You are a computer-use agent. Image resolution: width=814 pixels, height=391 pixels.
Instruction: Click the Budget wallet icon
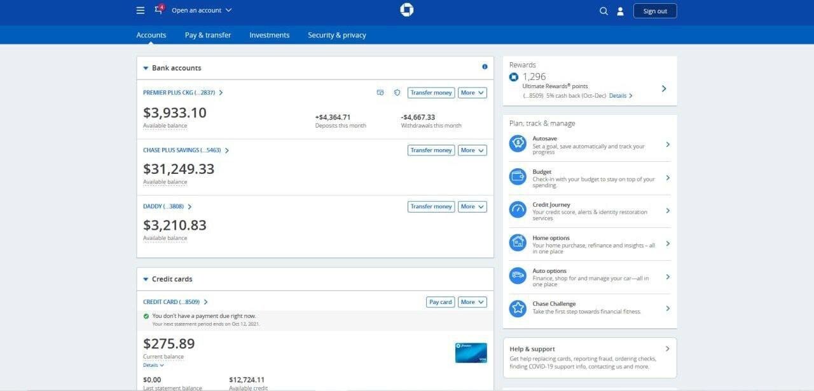518,177
